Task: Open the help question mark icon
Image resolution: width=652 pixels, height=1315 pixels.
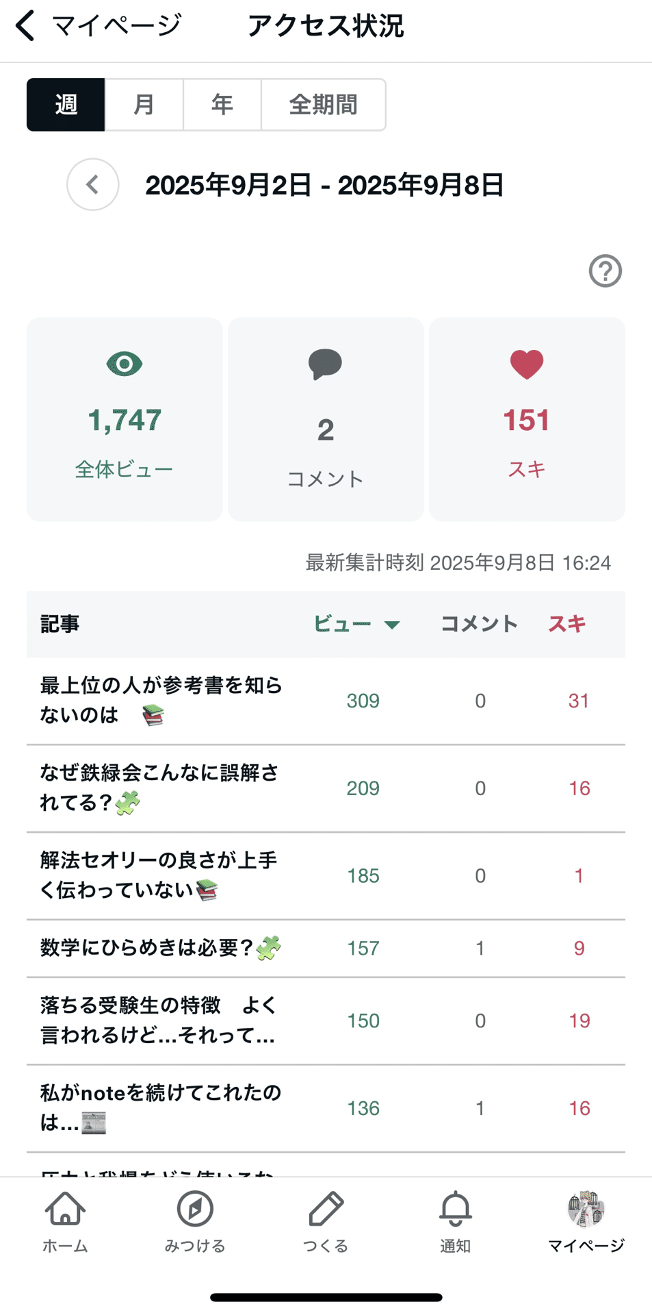Action: pyautogui.click(x=605, y=271)
